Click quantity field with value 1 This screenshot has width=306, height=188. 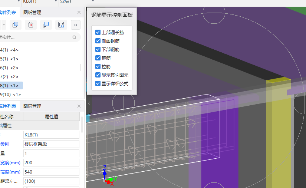(x=51, y=153)
